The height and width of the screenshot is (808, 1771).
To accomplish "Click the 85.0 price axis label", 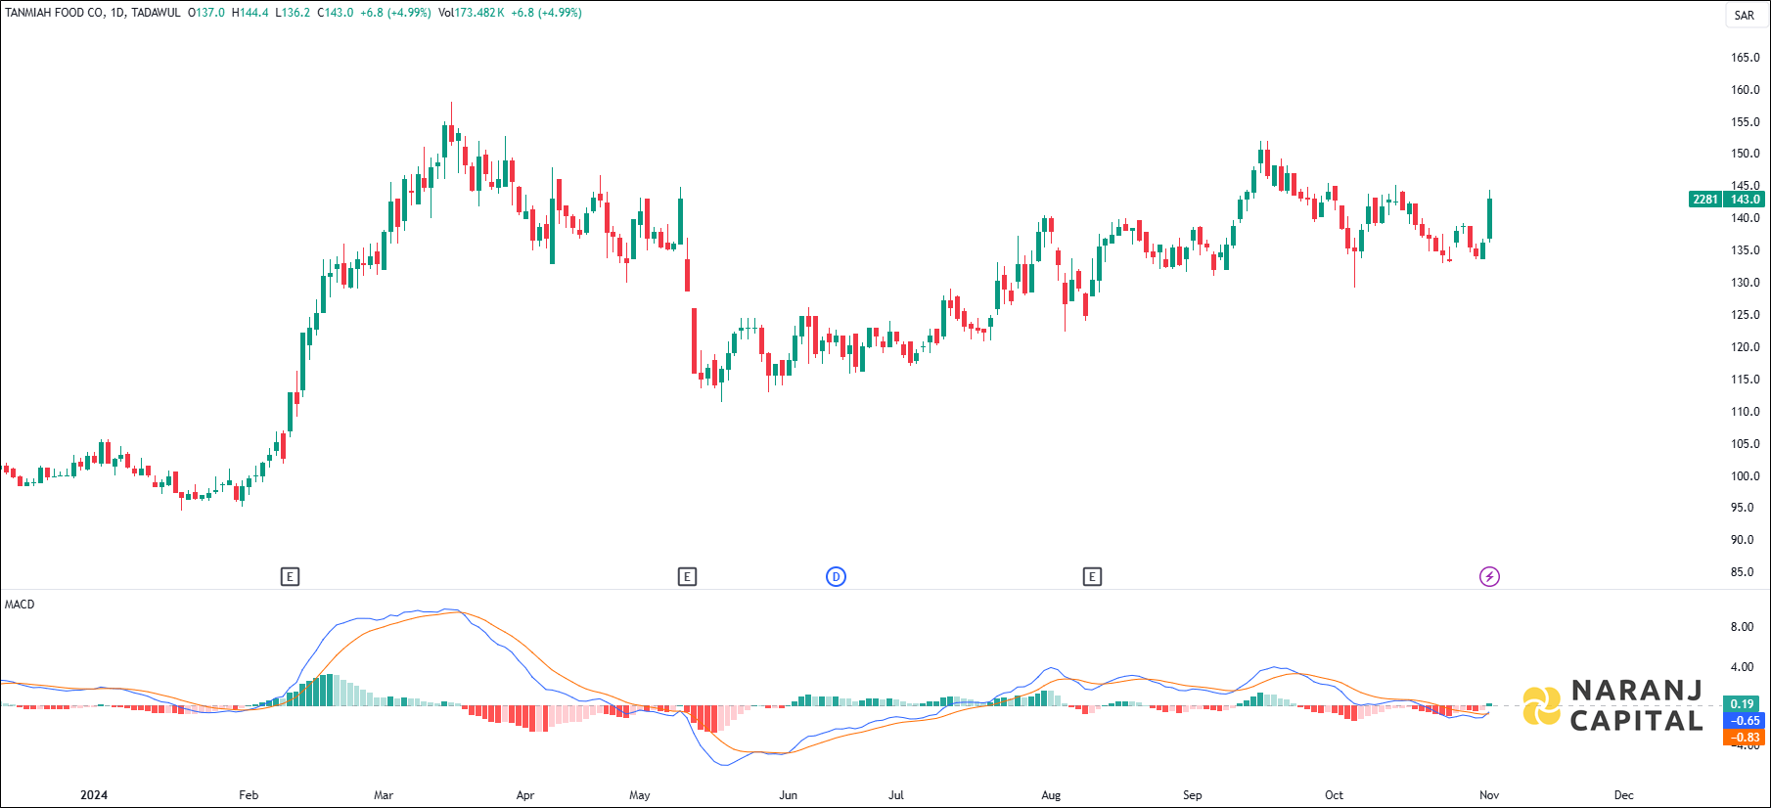I will [1743, 572].
